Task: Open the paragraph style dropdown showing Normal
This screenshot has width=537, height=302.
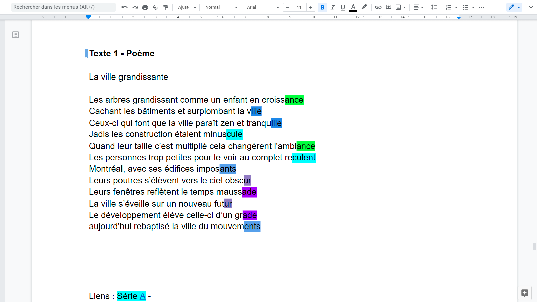Action: pyautogui.click(x=221, y=7)
